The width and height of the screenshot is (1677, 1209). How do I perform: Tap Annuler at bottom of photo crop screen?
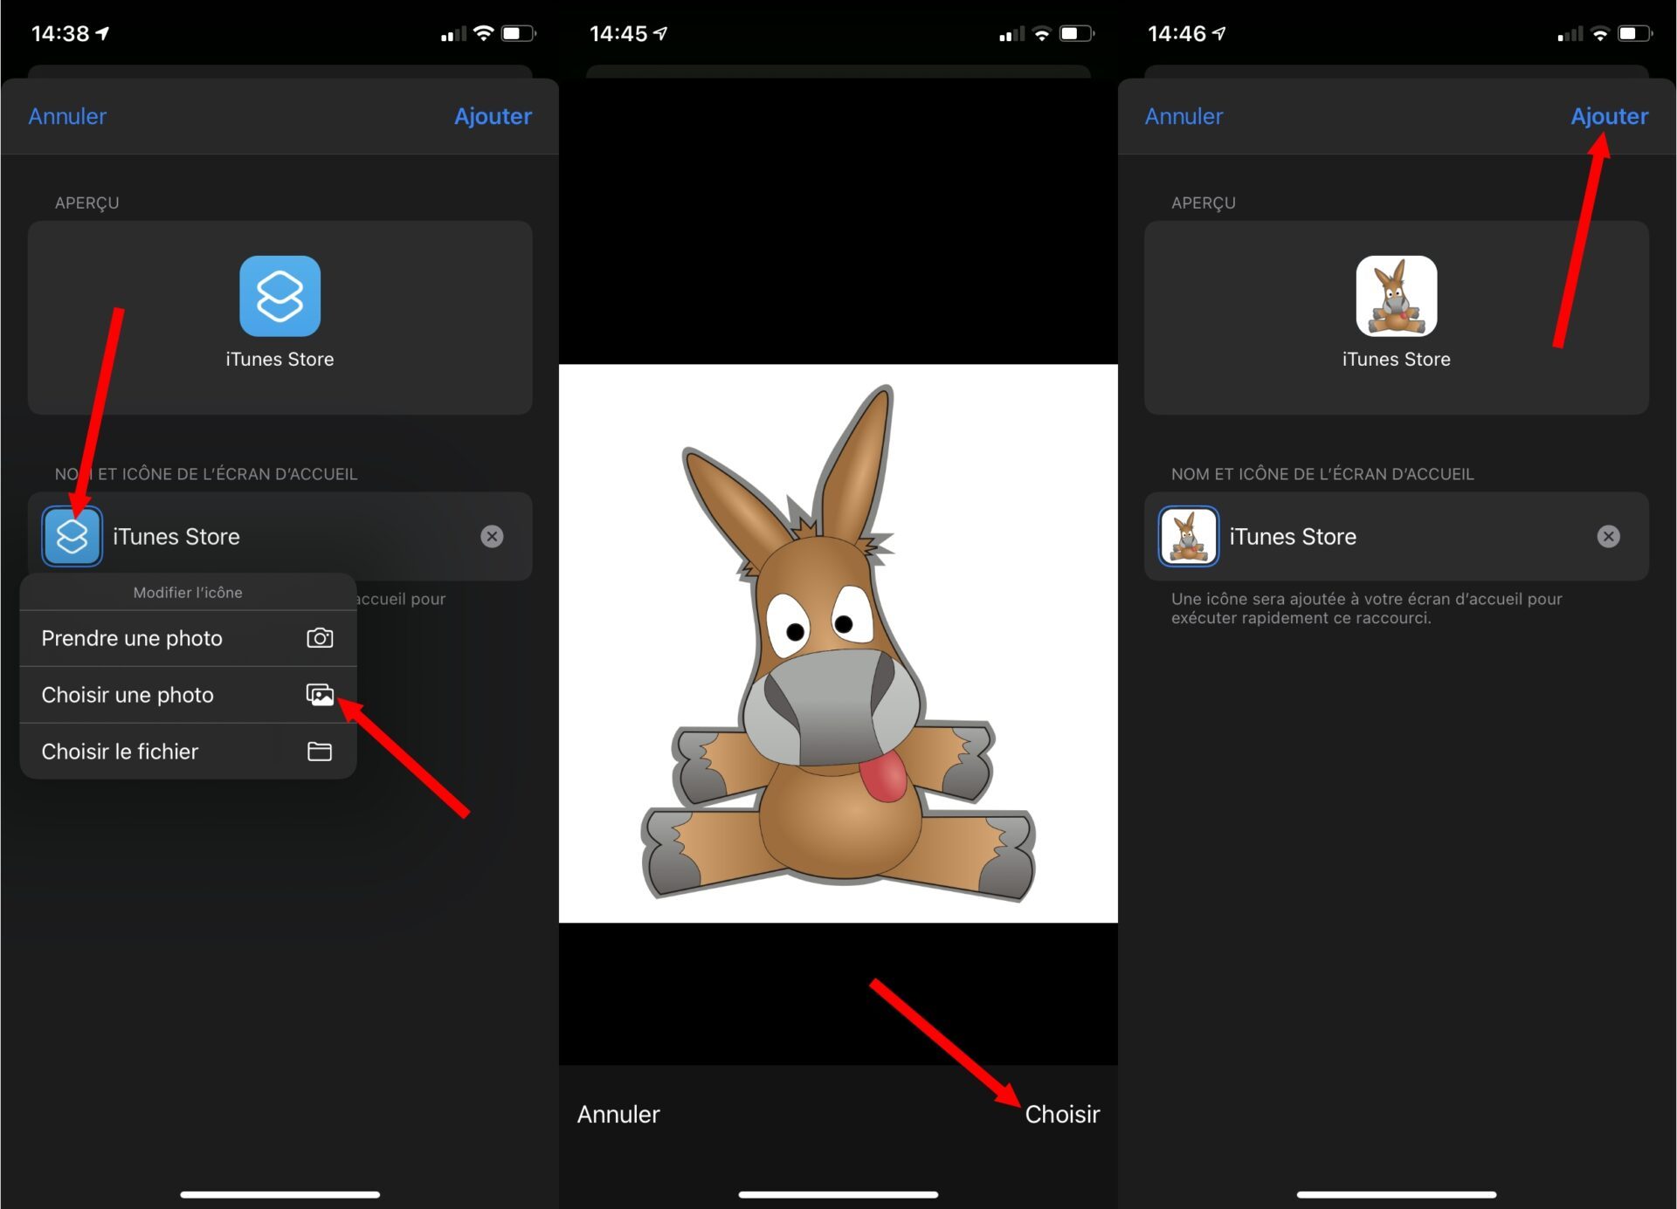point(618,1114)
